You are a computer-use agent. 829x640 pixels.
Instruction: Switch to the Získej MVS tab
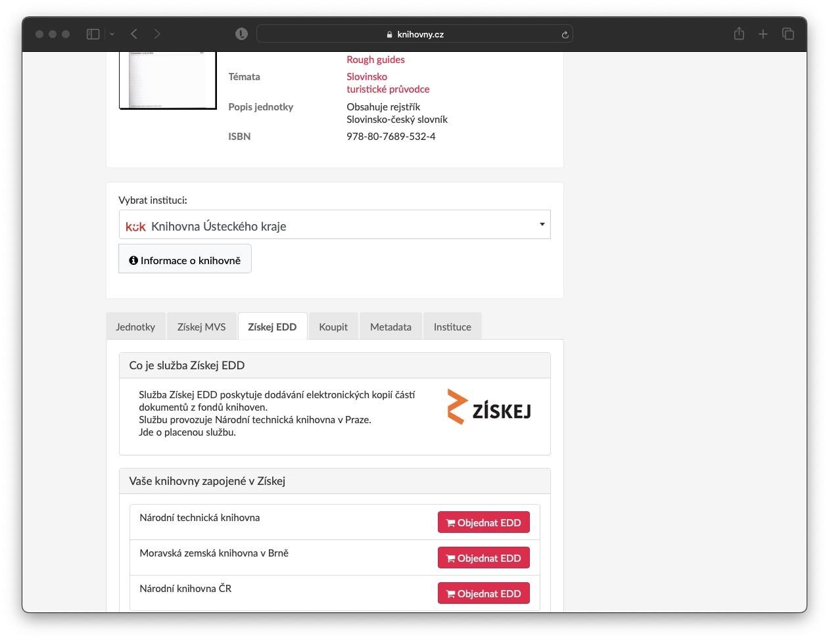(201, 327)
